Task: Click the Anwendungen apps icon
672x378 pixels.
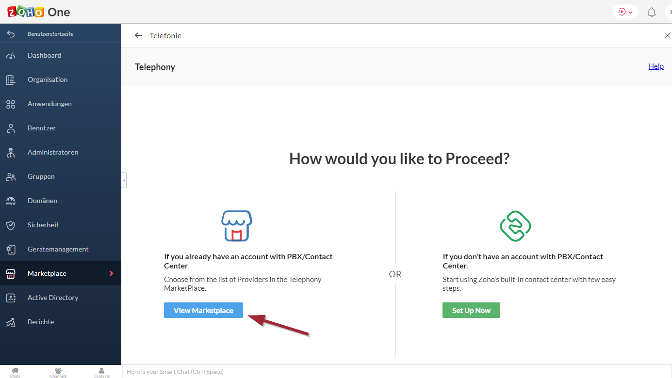Action: [x=11, y=104]
